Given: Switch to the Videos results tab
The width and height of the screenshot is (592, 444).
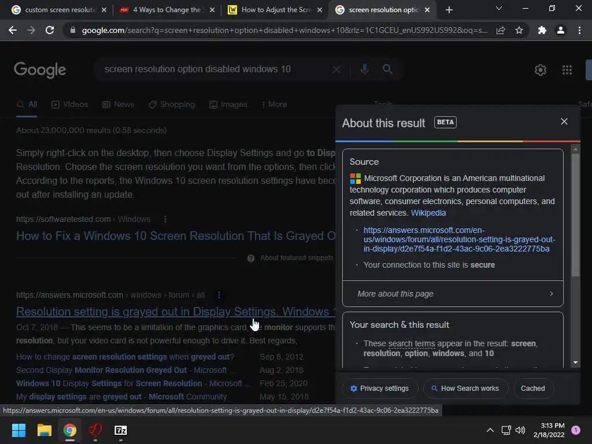Looking at the screenshot, I should tap(70, 105).
